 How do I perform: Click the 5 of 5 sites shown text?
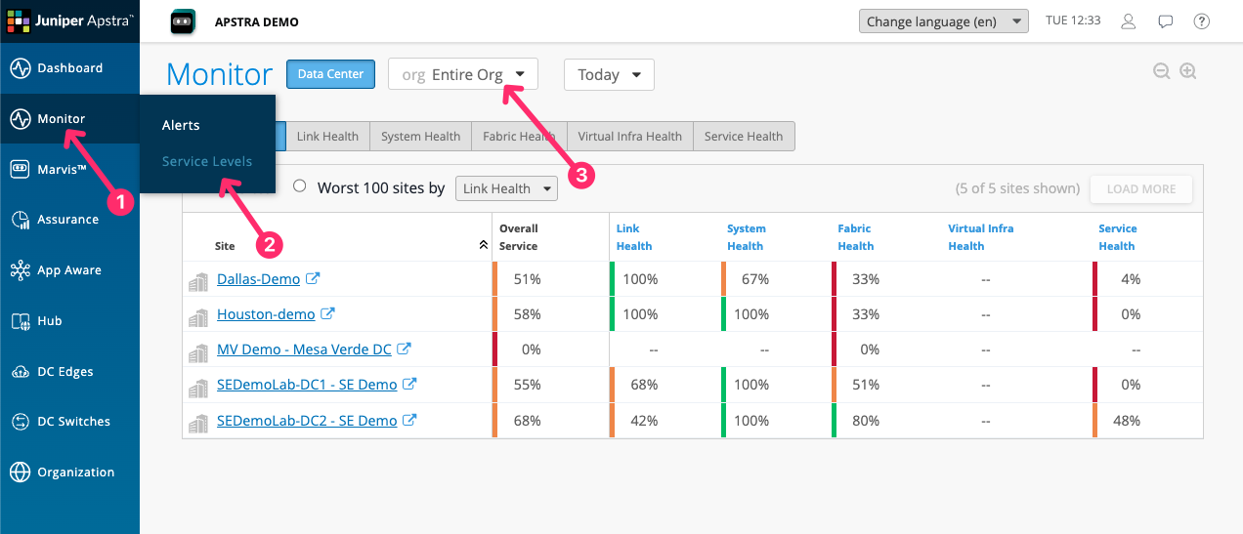(1017, 188)
